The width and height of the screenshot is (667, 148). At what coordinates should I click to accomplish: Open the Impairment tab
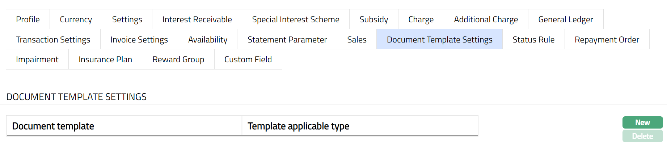37,59
